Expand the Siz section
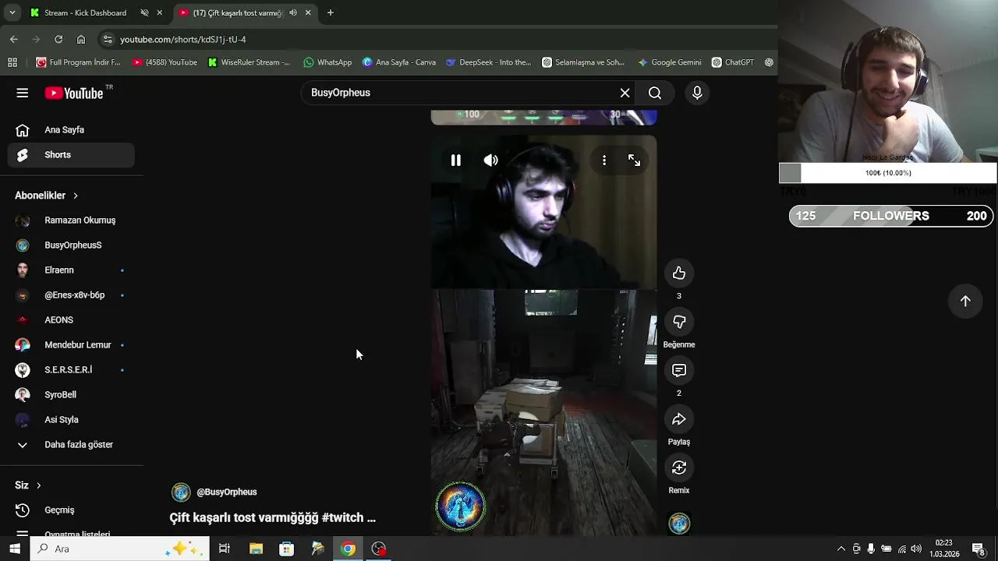The width and height of the screenshot is (998, 561). tap(28, 485)
